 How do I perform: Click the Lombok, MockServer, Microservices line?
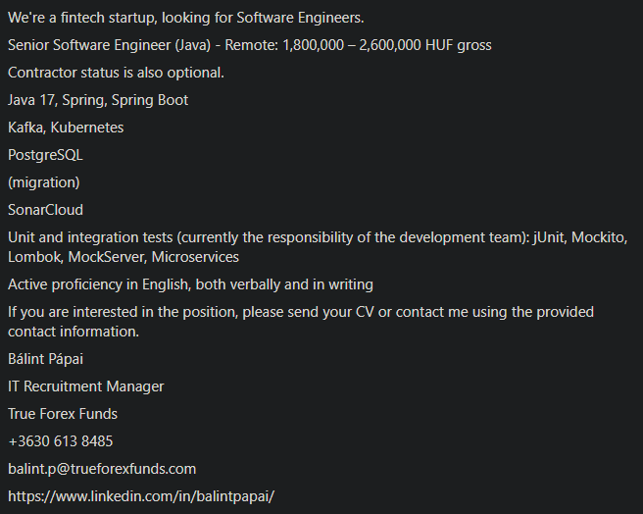[124, 257]
